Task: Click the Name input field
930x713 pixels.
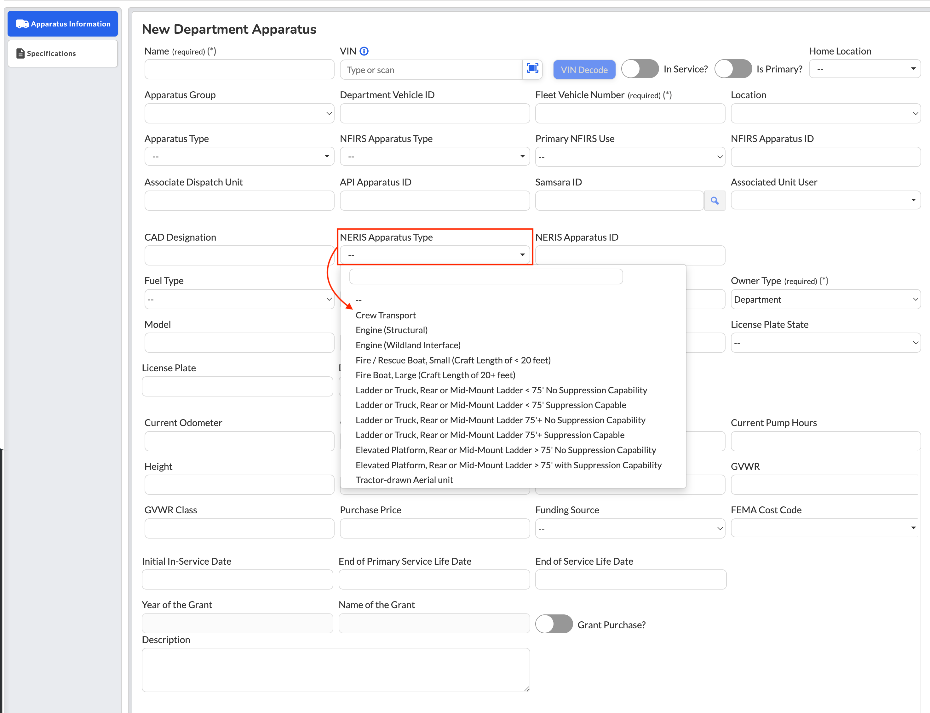Action: click(x=239, y=69)
